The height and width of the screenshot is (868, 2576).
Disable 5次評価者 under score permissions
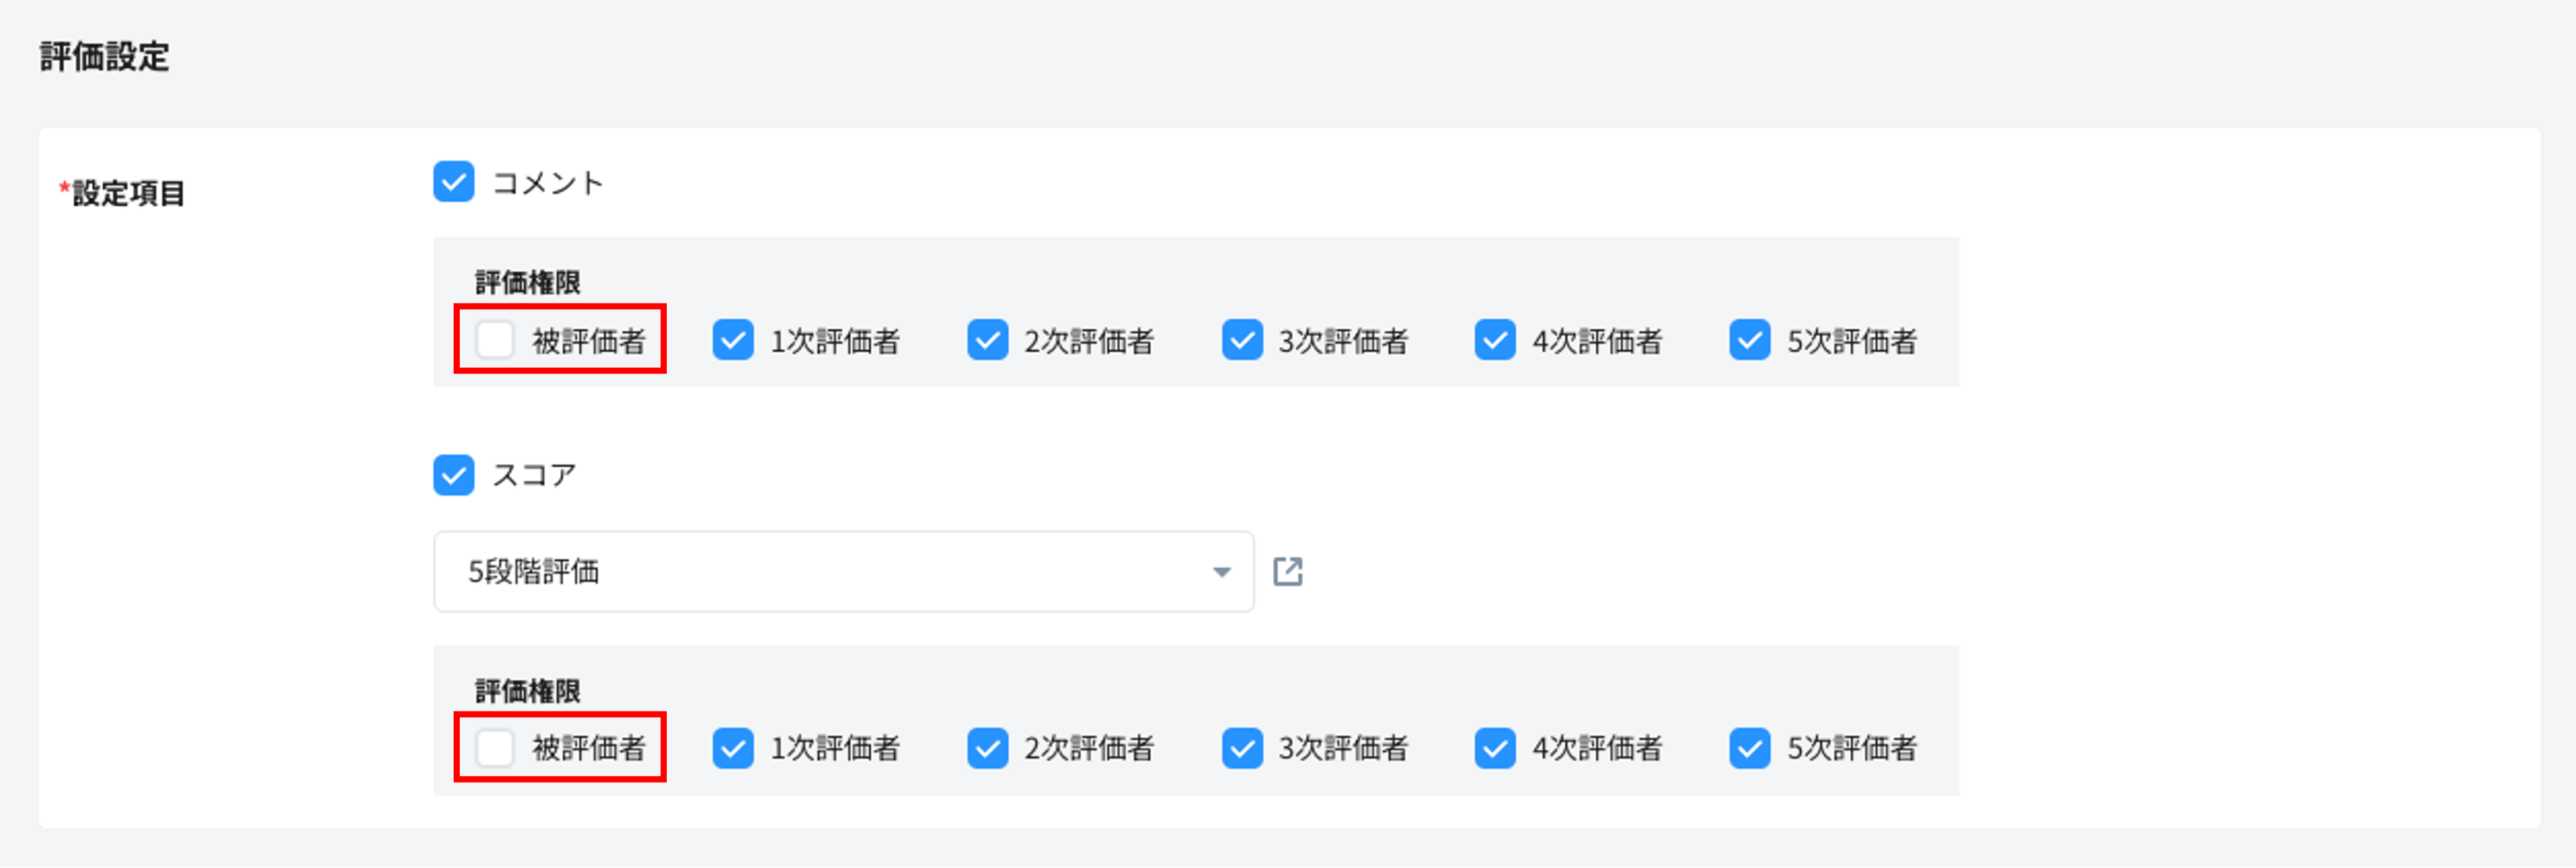point(1750,748)
